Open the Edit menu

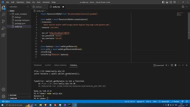[x=12, y=2]
